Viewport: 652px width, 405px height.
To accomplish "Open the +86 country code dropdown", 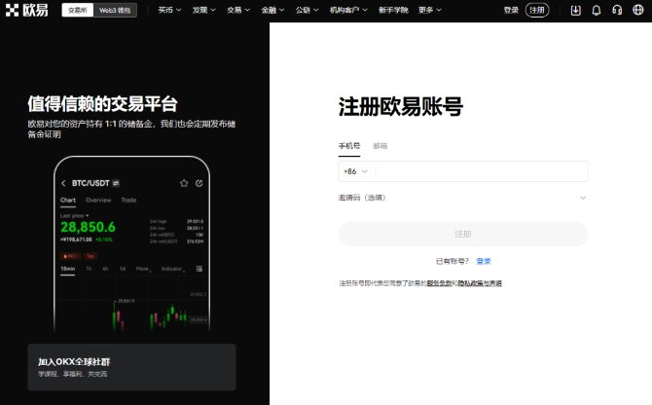I will [x=355, y=171].
